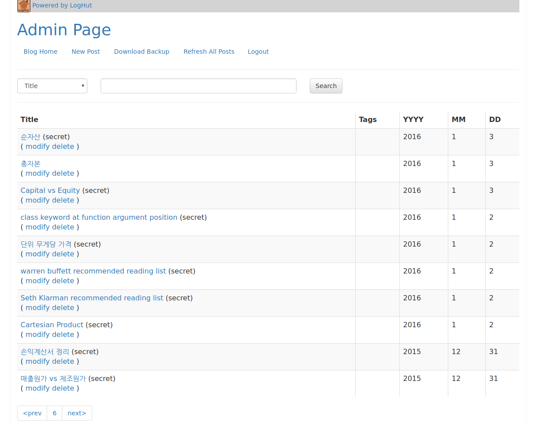
Task: Open the post 'Capital vs Equity'
Action: click(50, 190)
